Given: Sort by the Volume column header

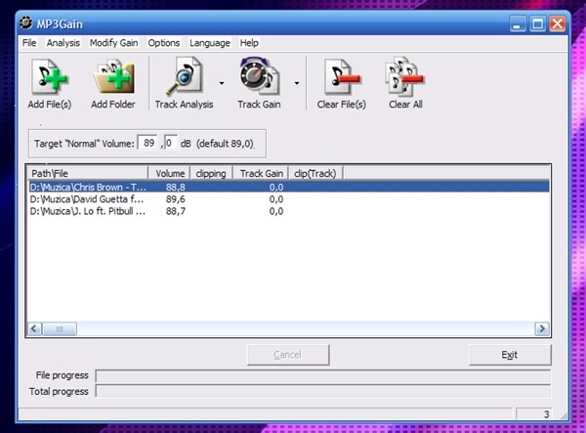Looking at the screenshot, I should (169, 174).
